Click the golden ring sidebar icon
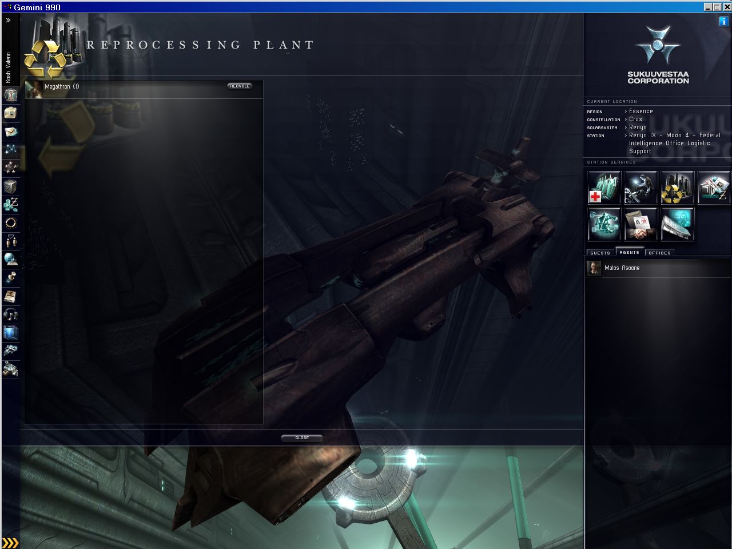Viewport: 732px width, 549px height. pyautogui.click(x=10, y=223)
